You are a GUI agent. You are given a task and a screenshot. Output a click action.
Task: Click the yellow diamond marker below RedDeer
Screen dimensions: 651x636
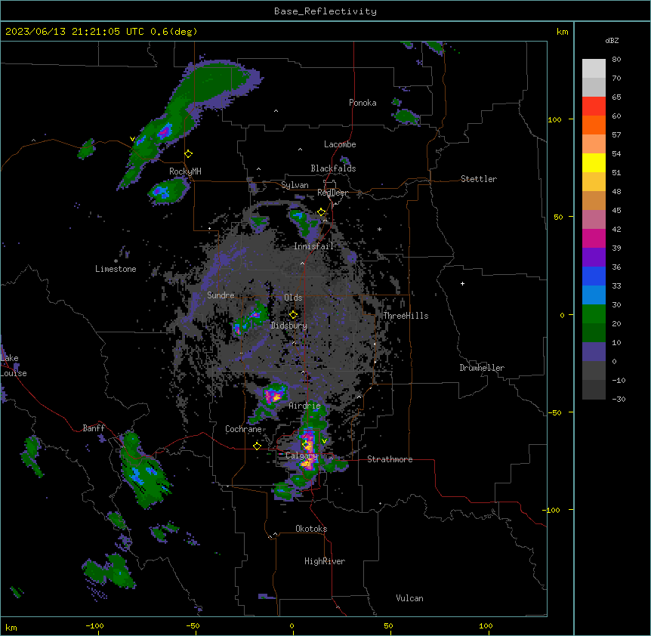(322, 212)
